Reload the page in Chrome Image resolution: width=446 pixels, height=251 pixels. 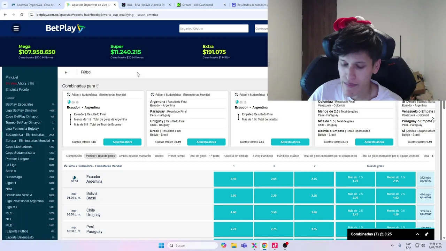[x=22, y=15]
